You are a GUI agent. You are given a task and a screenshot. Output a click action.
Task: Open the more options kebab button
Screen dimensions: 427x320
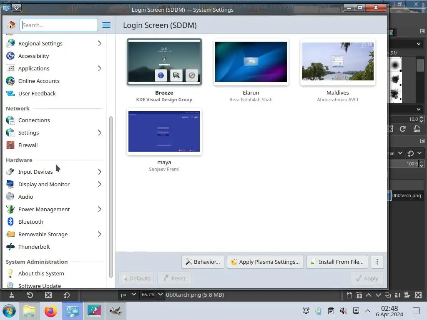coord(377,262)
